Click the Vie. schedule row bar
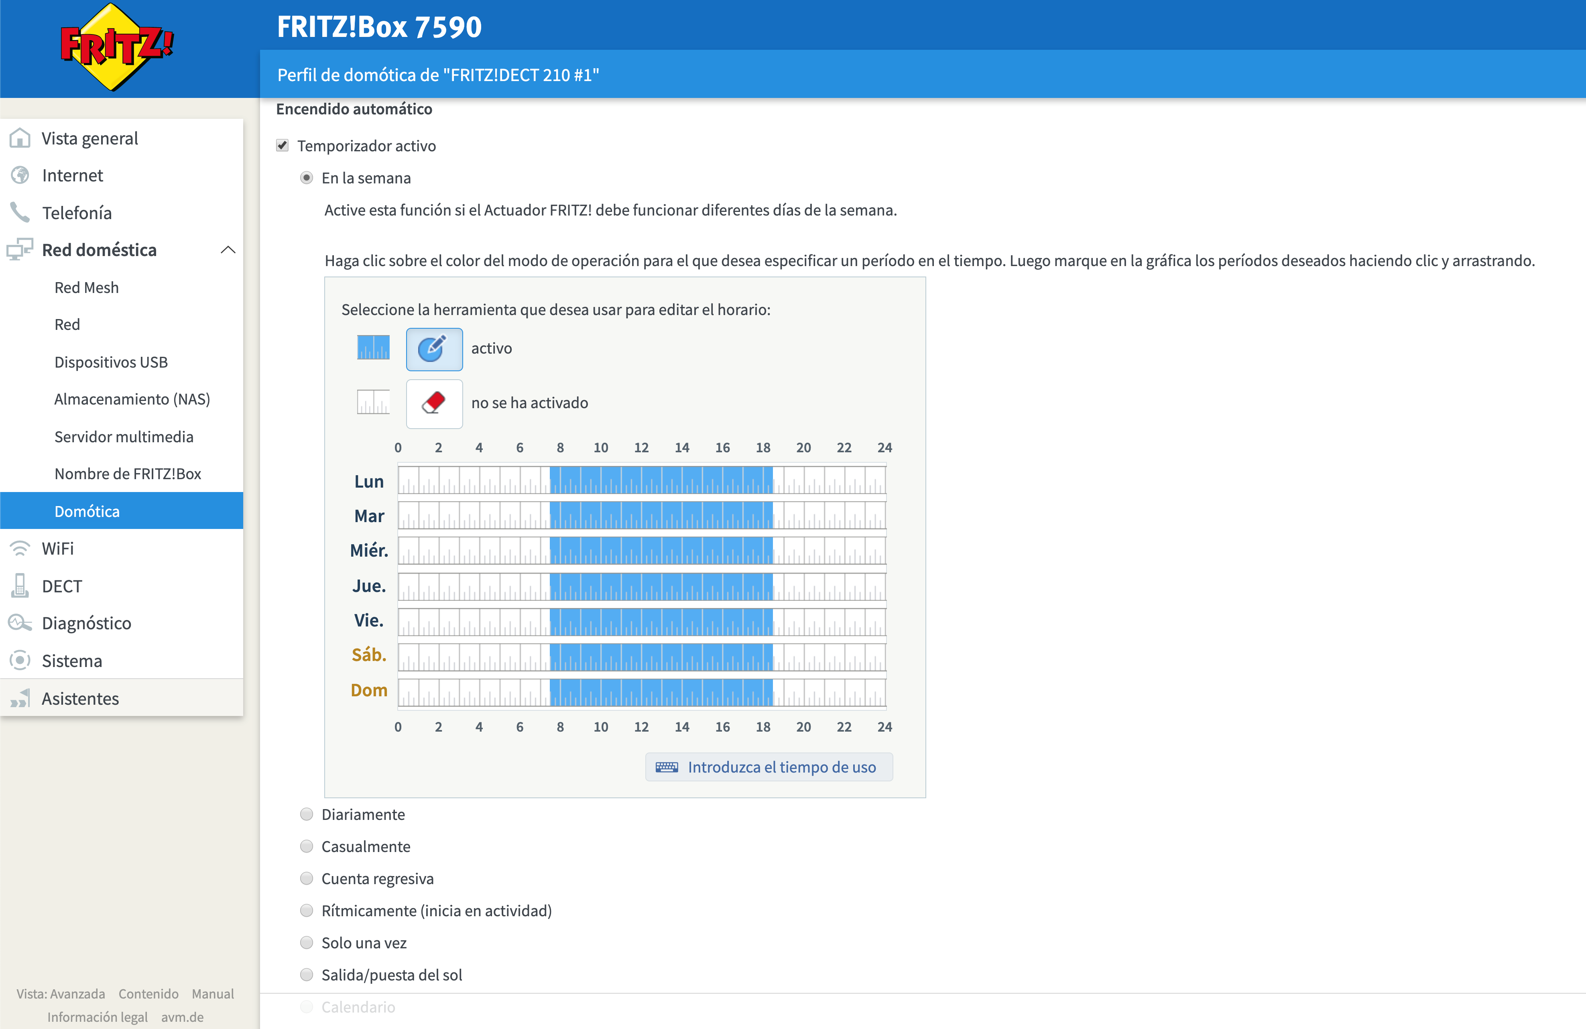1586x1029 pixels. point(642,621)
